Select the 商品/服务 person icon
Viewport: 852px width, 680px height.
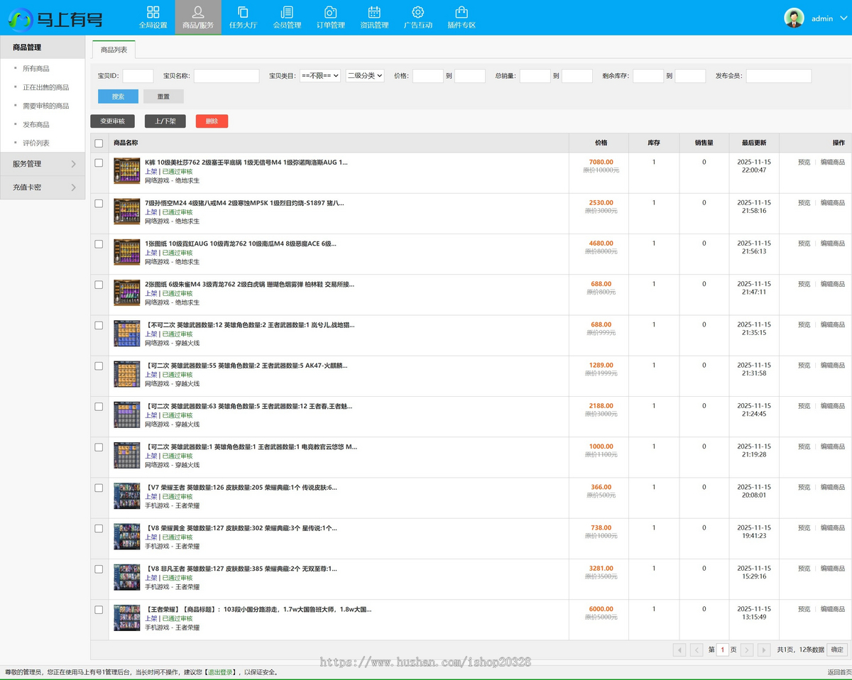[198, 12]
